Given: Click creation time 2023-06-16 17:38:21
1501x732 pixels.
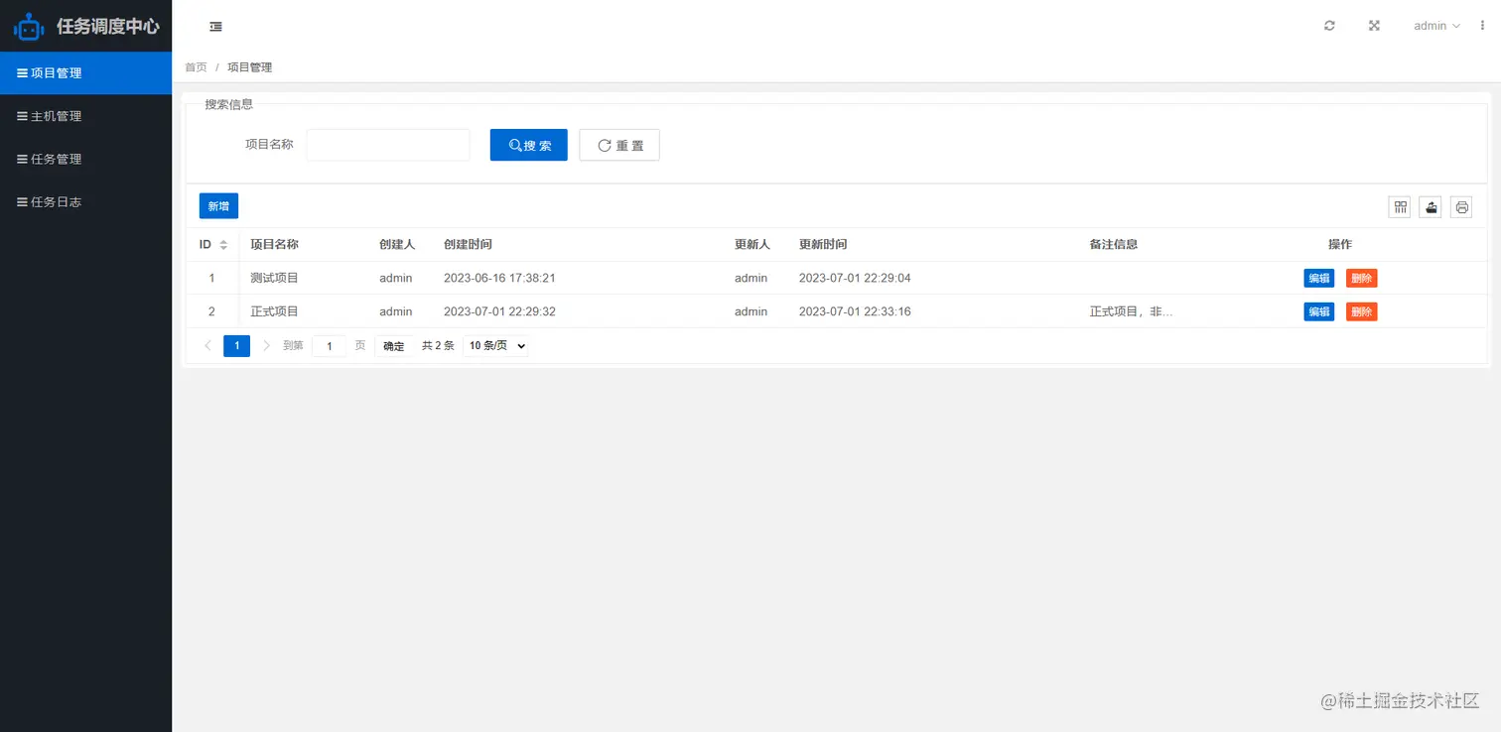Looking at the screenshot, I should tap(499, 279).
